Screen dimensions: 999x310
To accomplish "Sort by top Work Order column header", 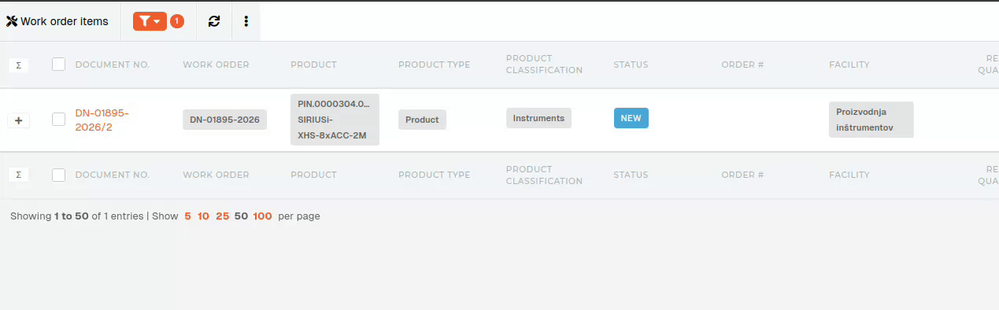I will pos(216,65).
